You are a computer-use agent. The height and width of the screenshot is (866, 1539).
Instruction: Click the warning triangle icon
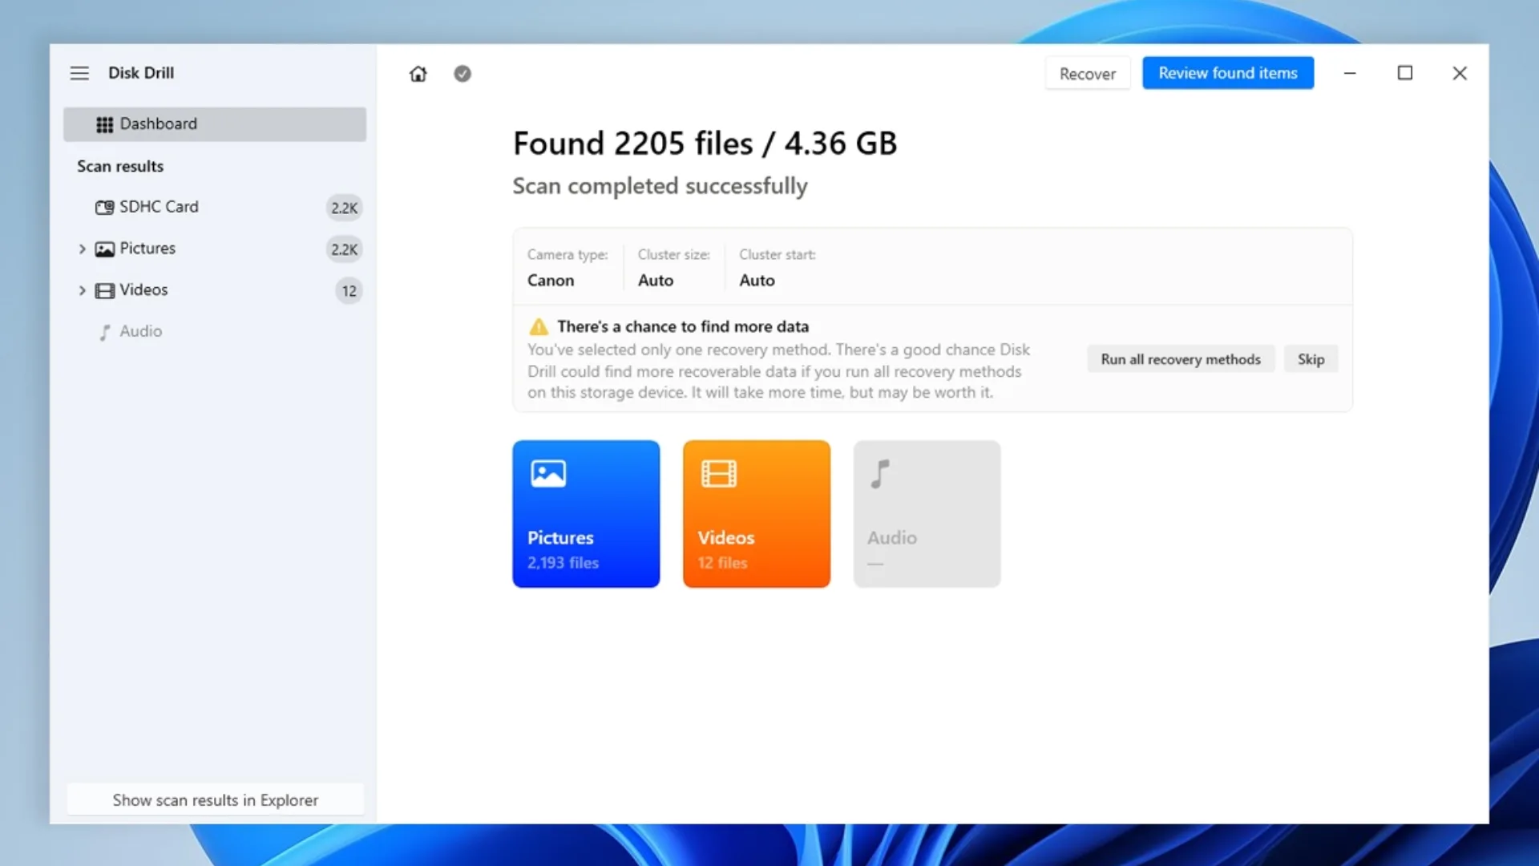pos(539,327)
